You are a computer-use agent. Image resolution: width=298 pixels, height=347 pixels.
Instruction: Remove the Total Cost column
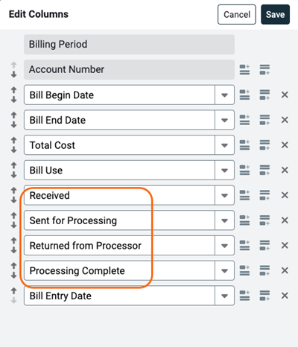coord(285,145)
